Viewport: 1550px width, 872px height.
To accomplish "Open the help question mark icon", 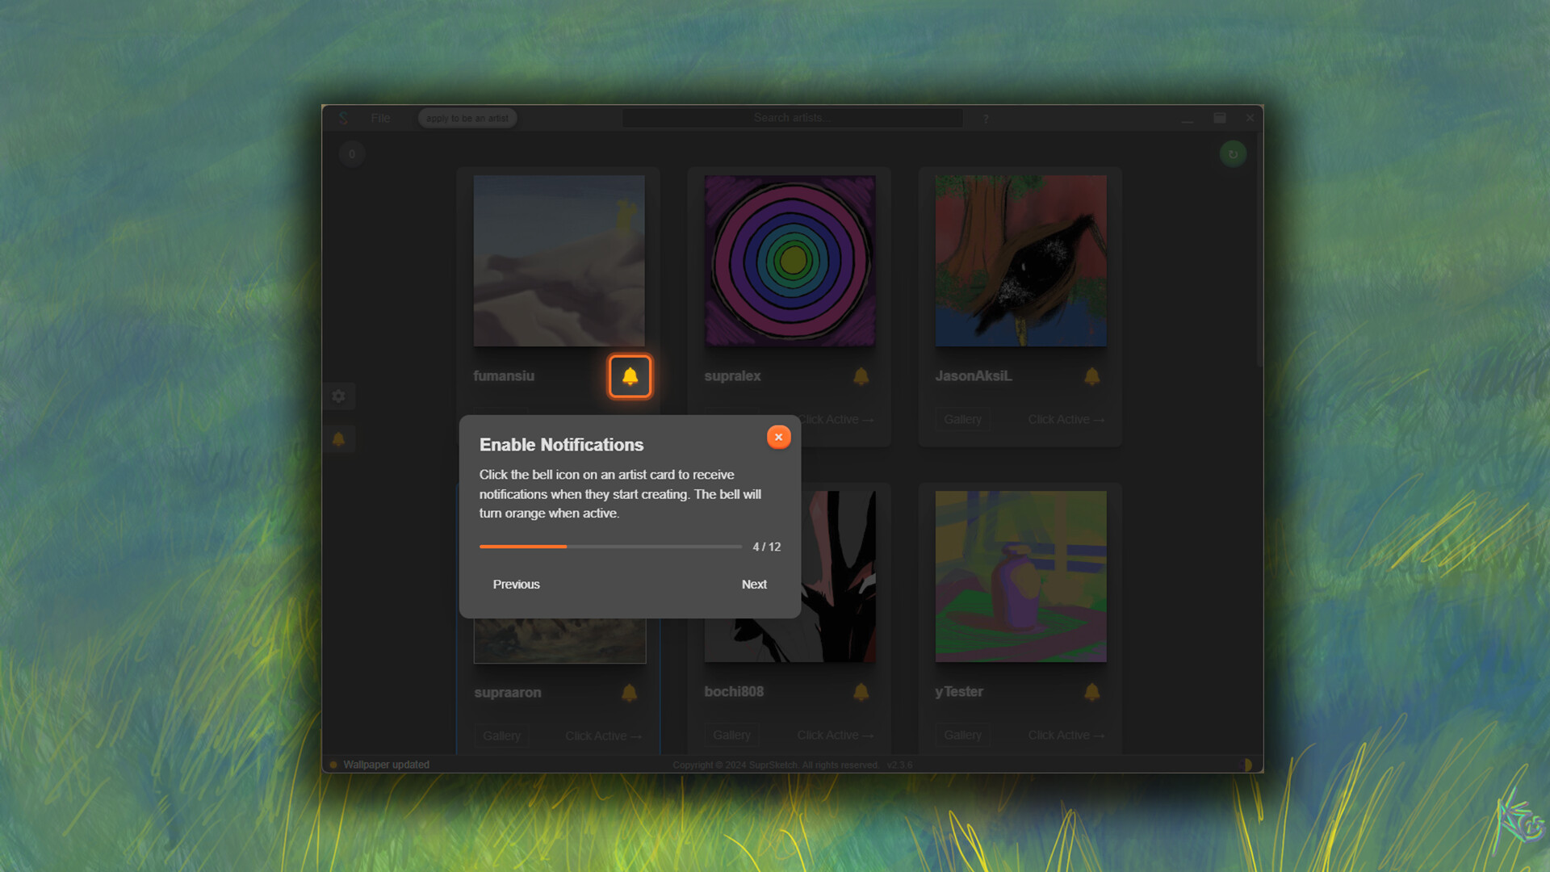I will pos(985,119).
